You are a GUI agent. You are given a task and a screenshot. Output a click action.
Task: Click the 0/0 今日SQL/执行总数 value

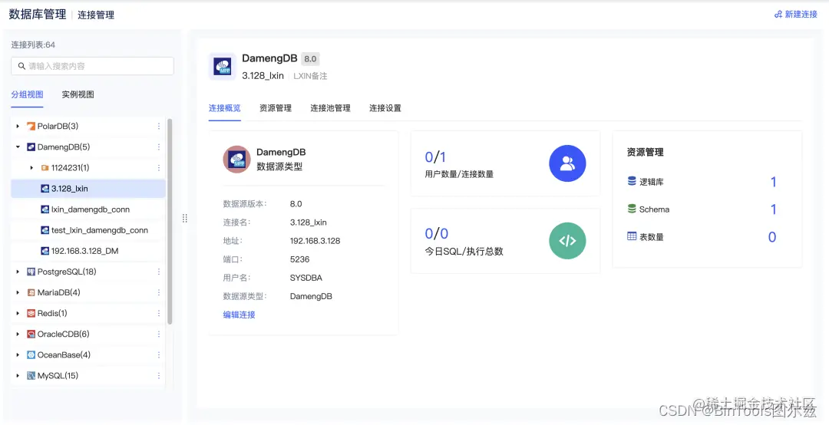437,234
